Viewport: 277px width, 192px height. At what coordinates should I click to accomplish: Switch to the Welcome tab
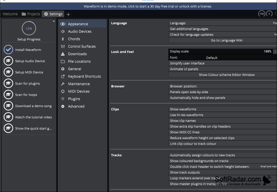10,14
